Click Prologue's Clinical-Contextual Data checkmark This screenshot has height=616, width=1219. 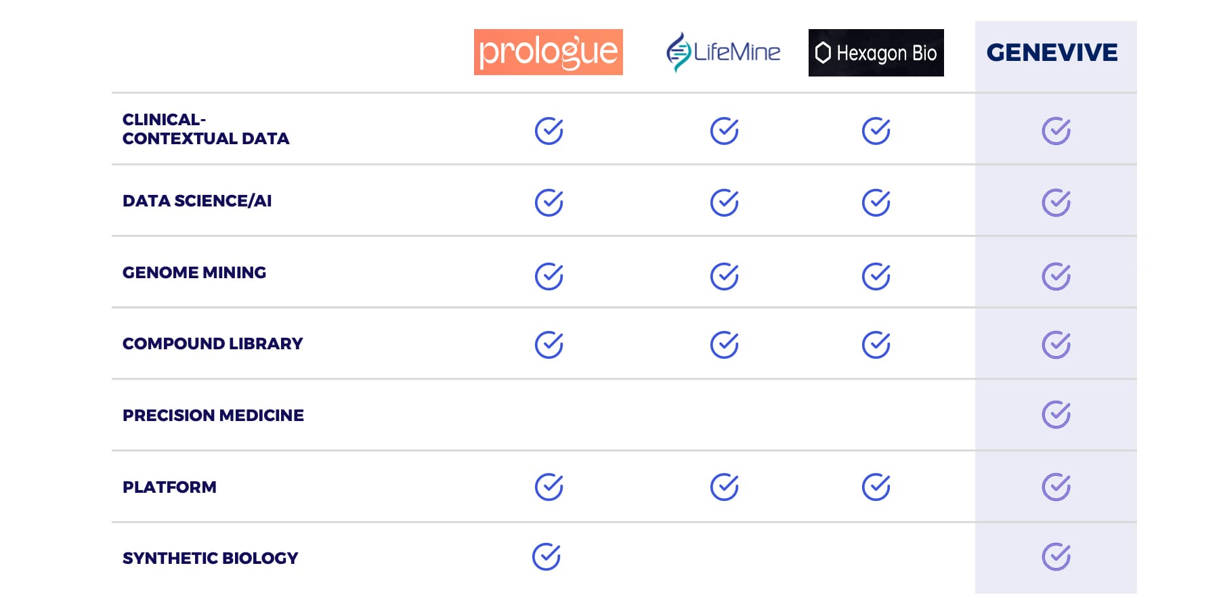point(549,131)
